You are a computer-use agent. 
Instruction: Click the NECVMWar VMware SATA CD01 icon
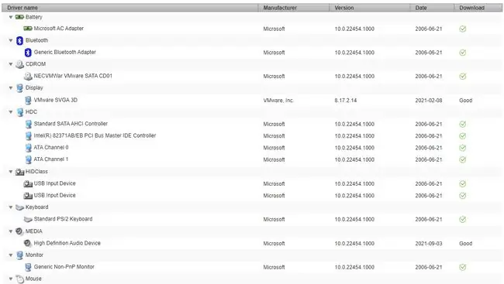pyautogui.click(x=28, y=76)
